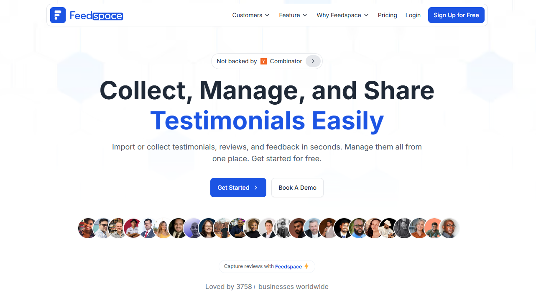Click the lightning bolt icon beside Feedspace
This screenshot has width=536, height=304.
pyautogui.click(x=306, y=266)
